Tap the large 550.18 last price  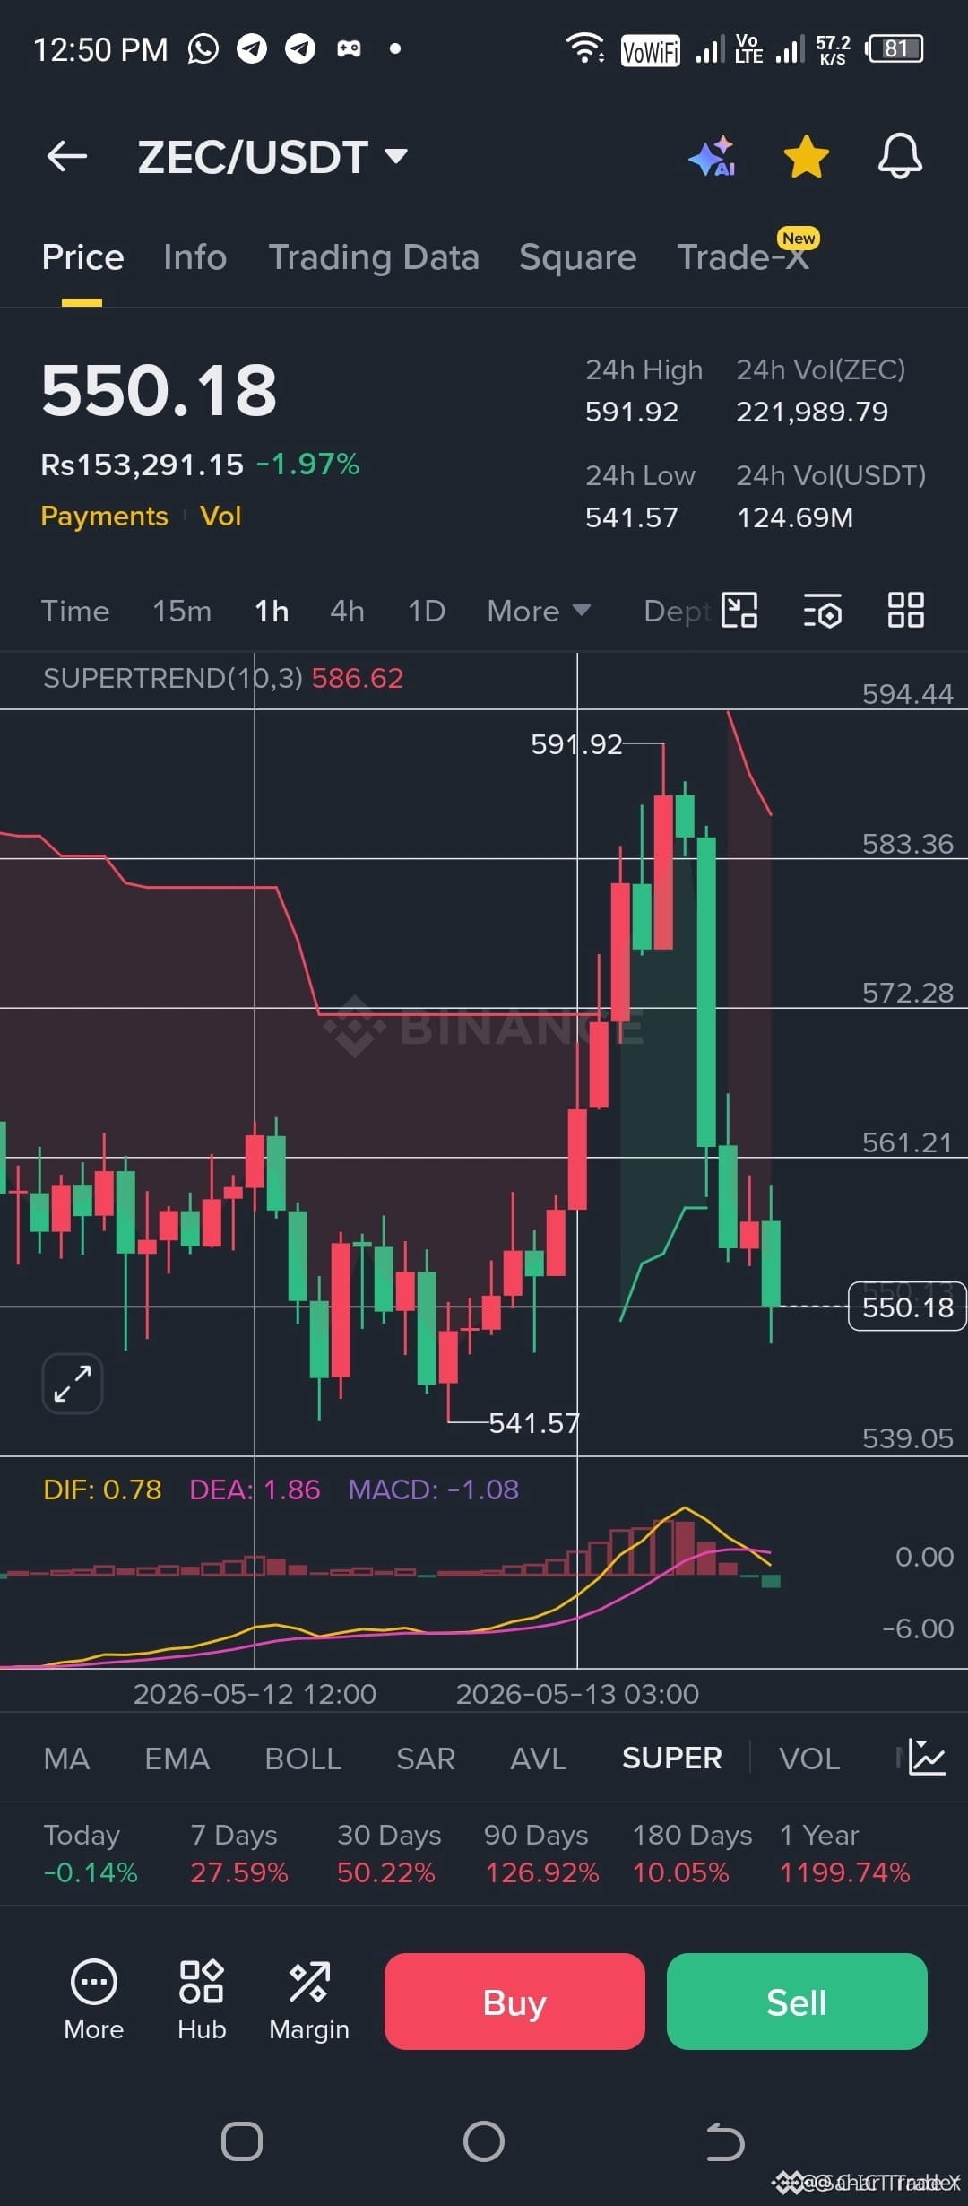point(160,391)
